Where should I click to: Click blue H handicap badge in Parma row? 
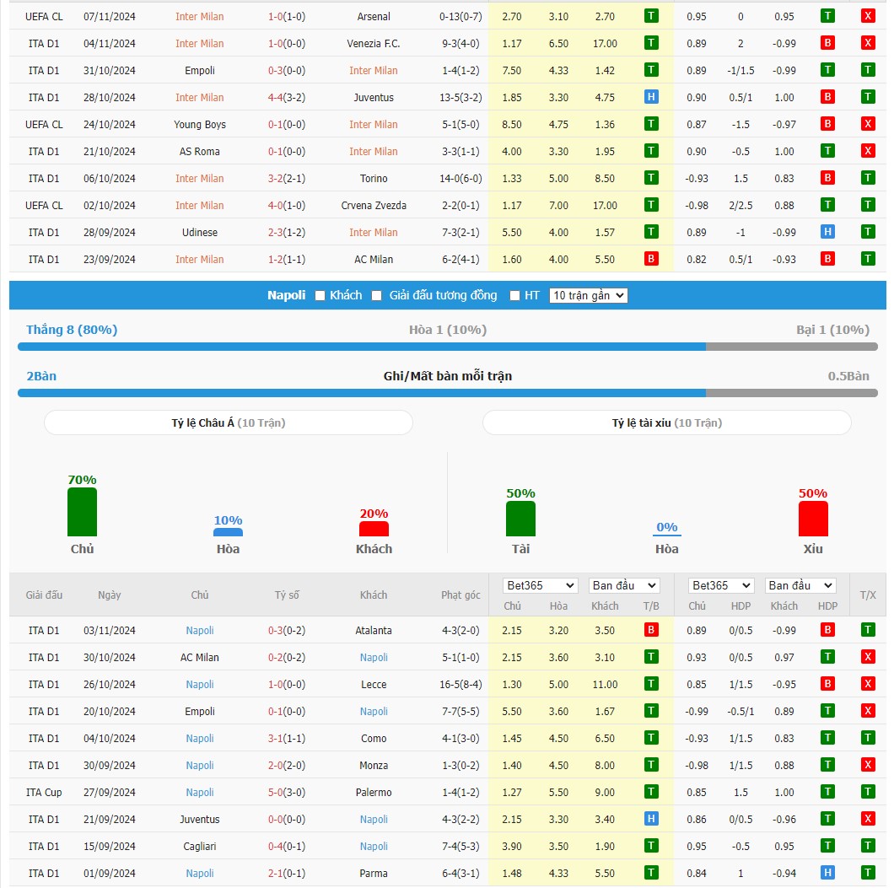tap(827, 873)
